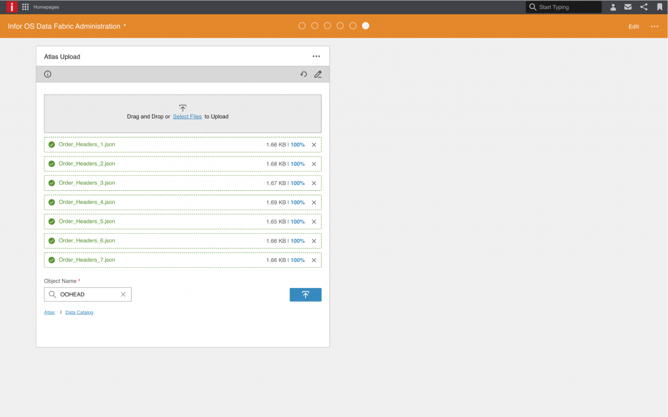
Task: Open the Data Catalog link
Action: pos(80,313)
